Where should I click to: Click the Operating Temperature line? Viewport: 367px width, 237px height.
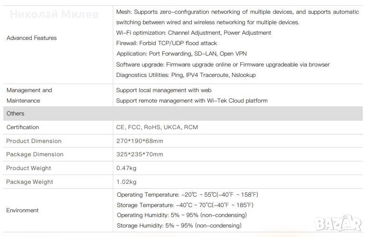click(x=187, y=195)
